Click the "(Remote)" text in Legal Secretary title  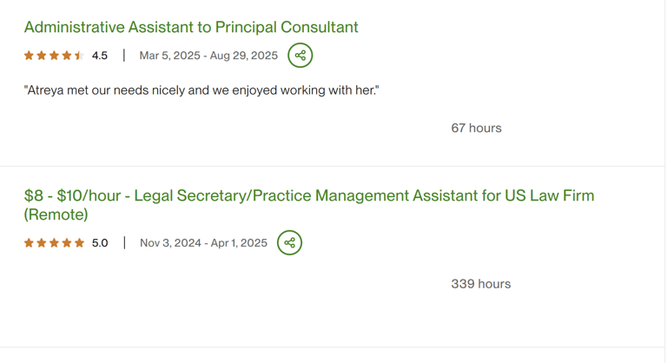(x=56, y=214)
